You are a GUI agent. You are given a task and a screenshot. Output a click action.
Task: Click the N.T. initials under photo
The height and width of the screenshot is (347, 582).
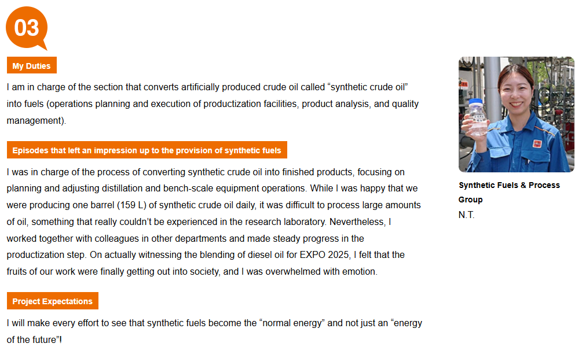[466, 215]
